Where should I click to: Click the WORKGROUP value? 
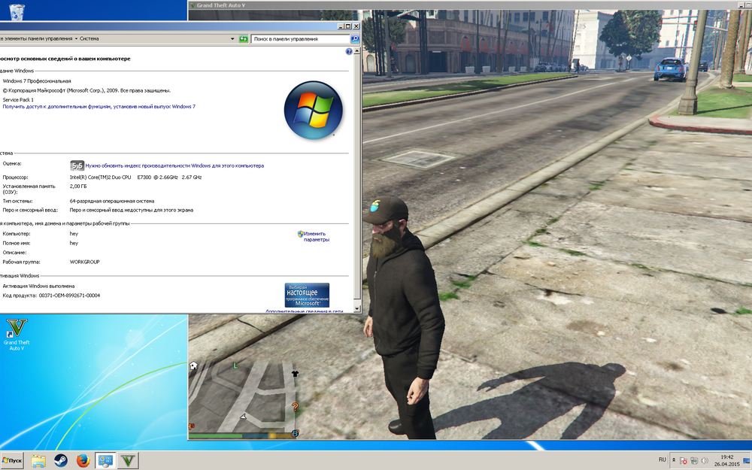click(x=84, y=262)
